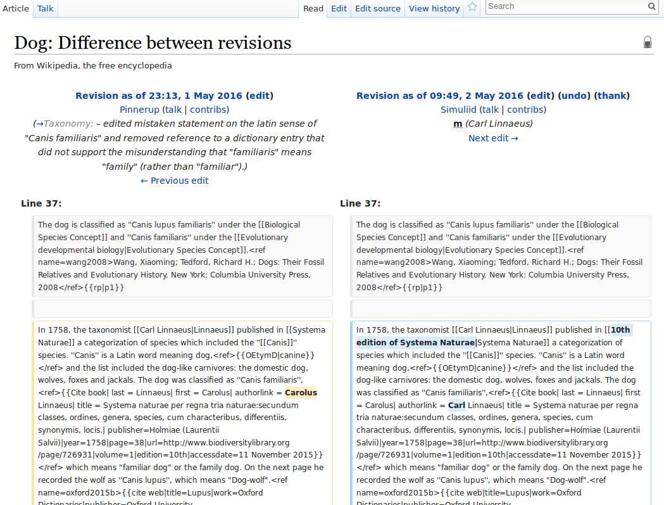The image size is (664, 505).
Task: Click 'From Wikipedia, the free encyclopedia' tagline
Action: click(x=93, y=66)
